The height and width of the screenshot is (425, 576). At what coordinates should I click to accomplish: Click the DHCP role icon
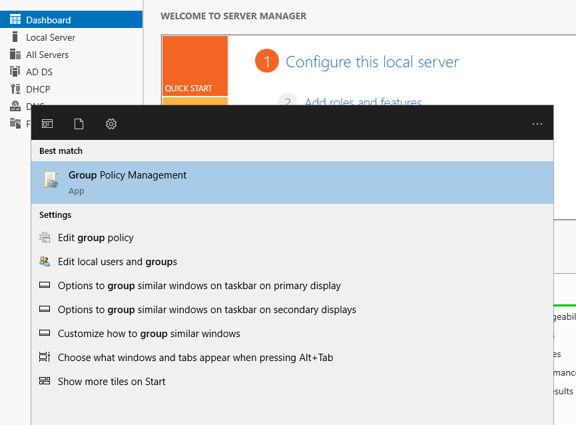click(15, 89)
